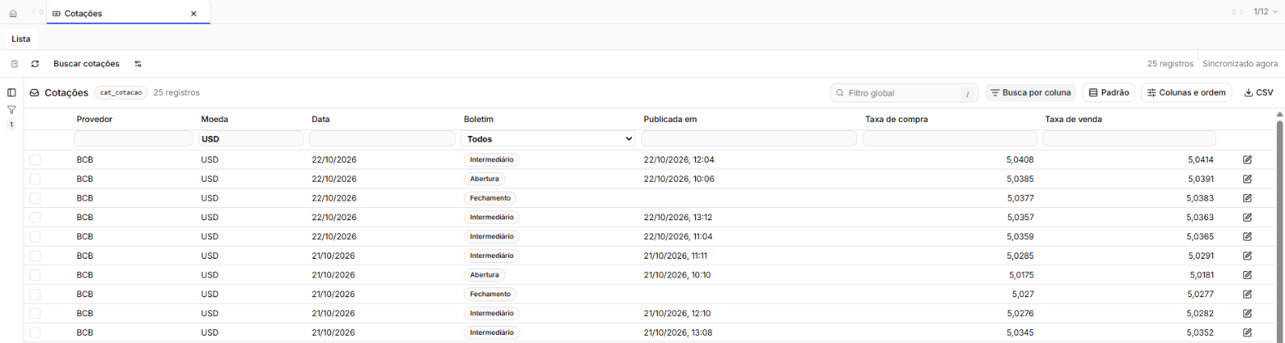Click the Buscar cotações button
1285x343 pixels.
point(86,64)
